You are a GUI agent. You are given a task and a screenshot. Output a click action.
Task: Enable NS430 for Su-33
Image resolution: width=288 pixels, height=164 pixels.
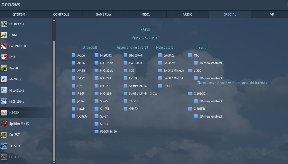click(x=97, y=124)
